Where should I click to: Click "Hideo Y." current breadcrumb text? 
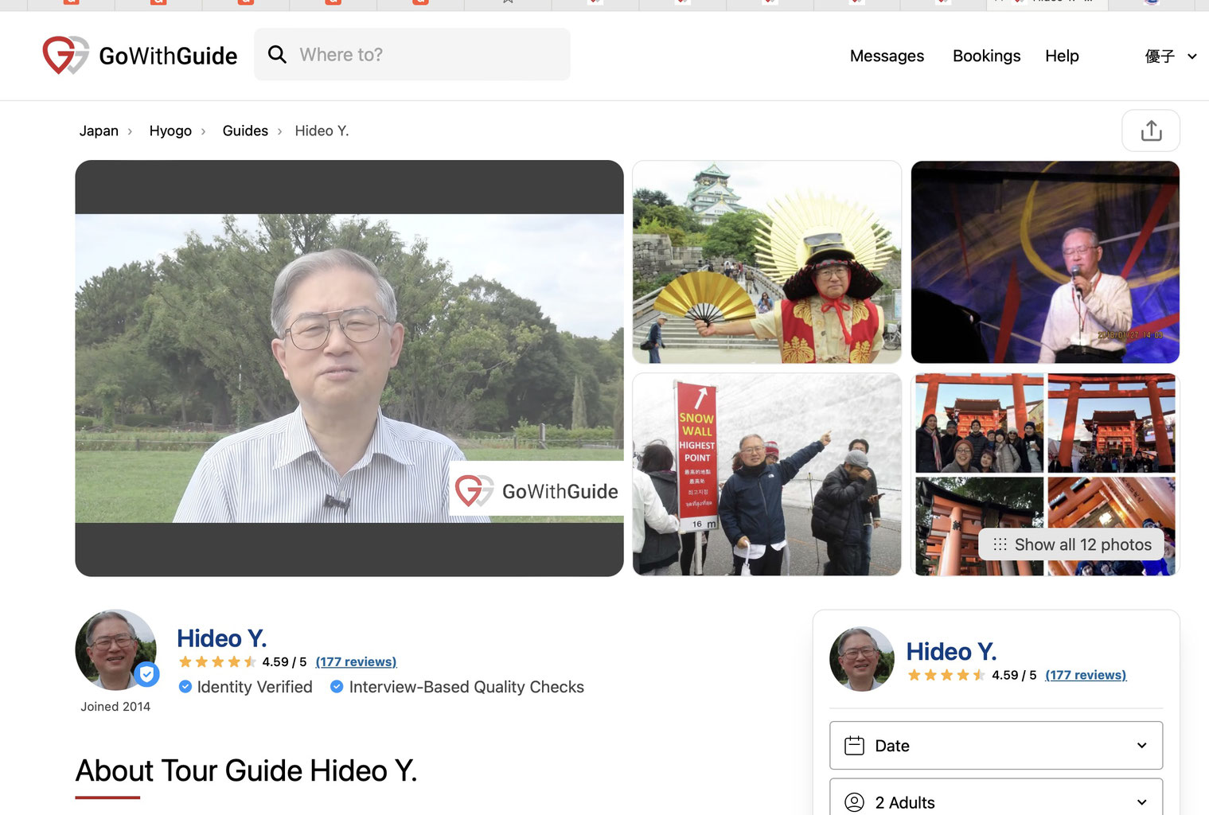(322, 131)
